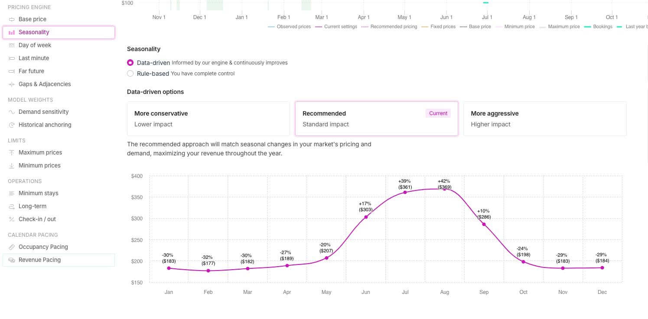Image resolution: width=648 pixels, height=319 pixels.
Task: Click the Maximum prices arrow icon
Action: click(x=12, y=153)
